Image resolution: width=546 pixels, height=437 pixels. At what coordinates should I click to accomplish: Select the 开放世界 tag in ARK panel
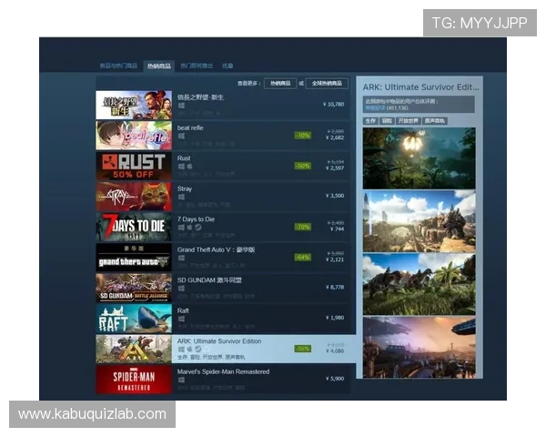click(x=408, y=120)
